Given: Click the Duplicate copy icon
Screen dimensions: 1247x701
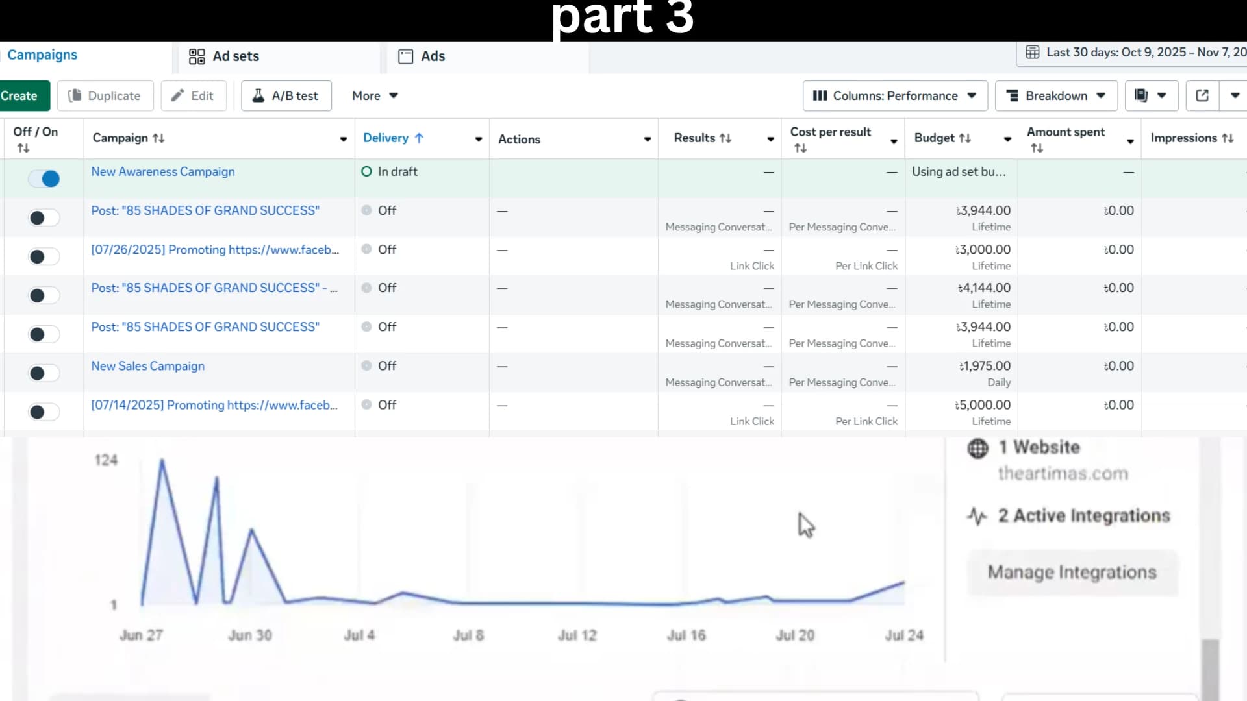Looking at the screenshot, I should [x=75, y=95].
